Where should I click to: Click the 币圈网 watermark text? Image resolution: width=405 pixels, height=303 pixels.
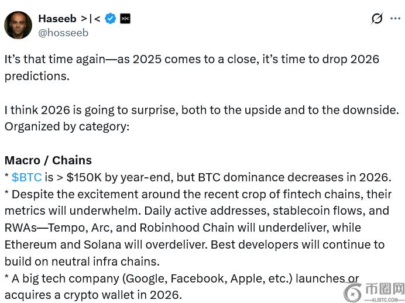pos(385,289)
